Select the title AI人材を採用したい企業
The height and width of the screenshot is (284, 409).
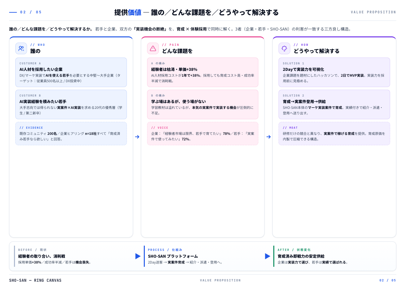(x=41, y=69)
